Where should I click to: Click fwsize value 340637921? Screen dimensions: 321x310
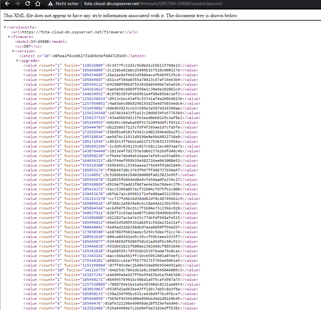coord(92,213)
